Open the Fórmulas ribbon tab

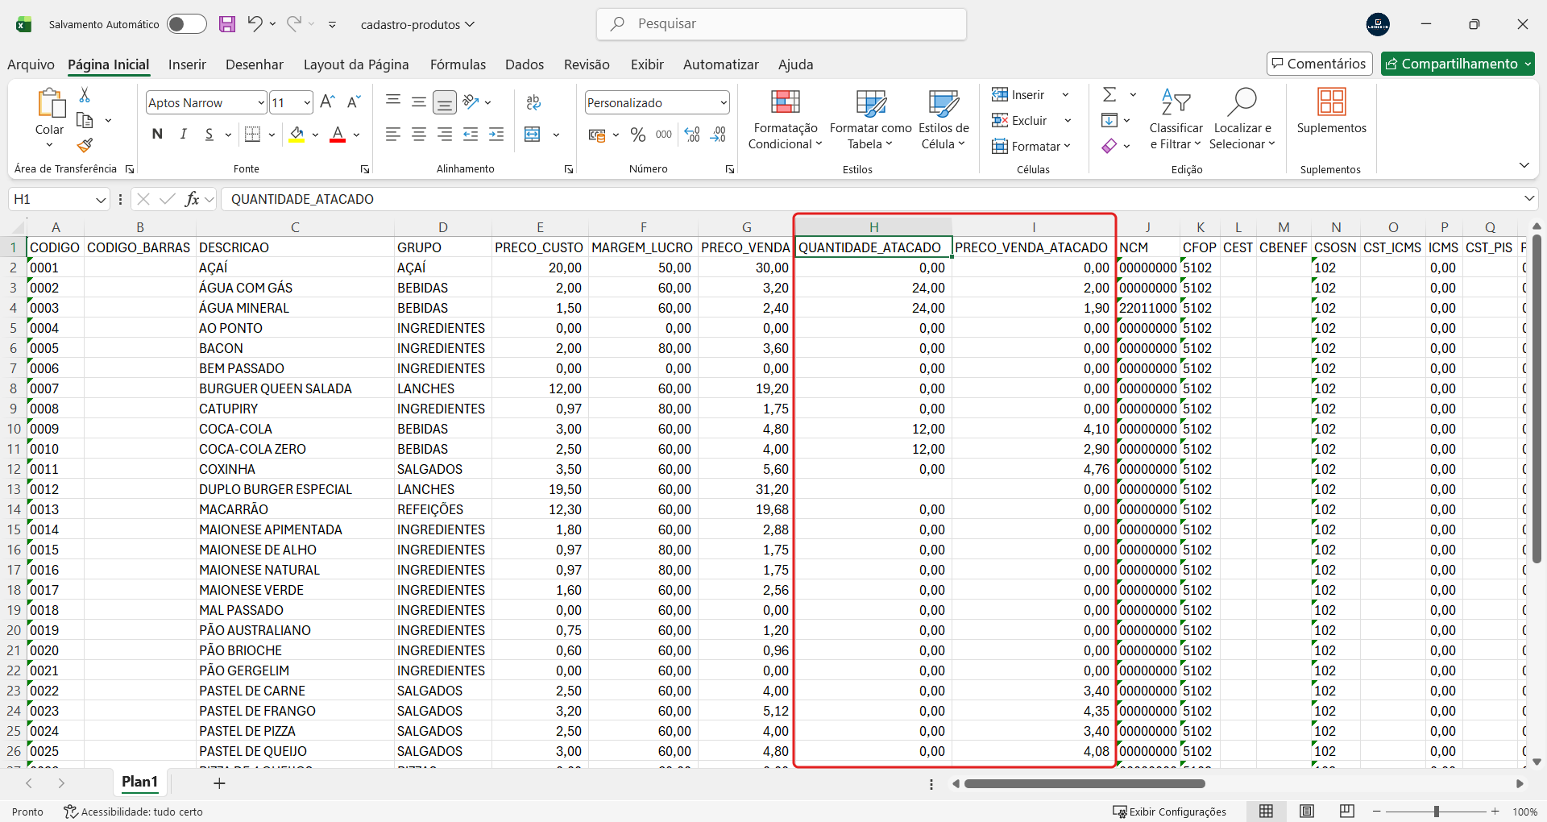click(x=458, y=64)
